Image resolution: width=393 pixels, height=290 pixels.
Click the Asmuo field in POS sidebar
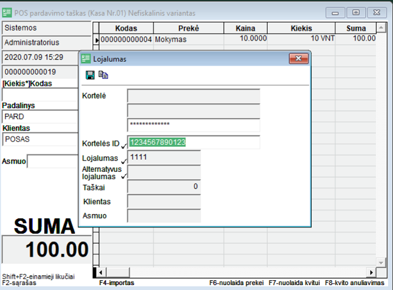click(53, 161)
